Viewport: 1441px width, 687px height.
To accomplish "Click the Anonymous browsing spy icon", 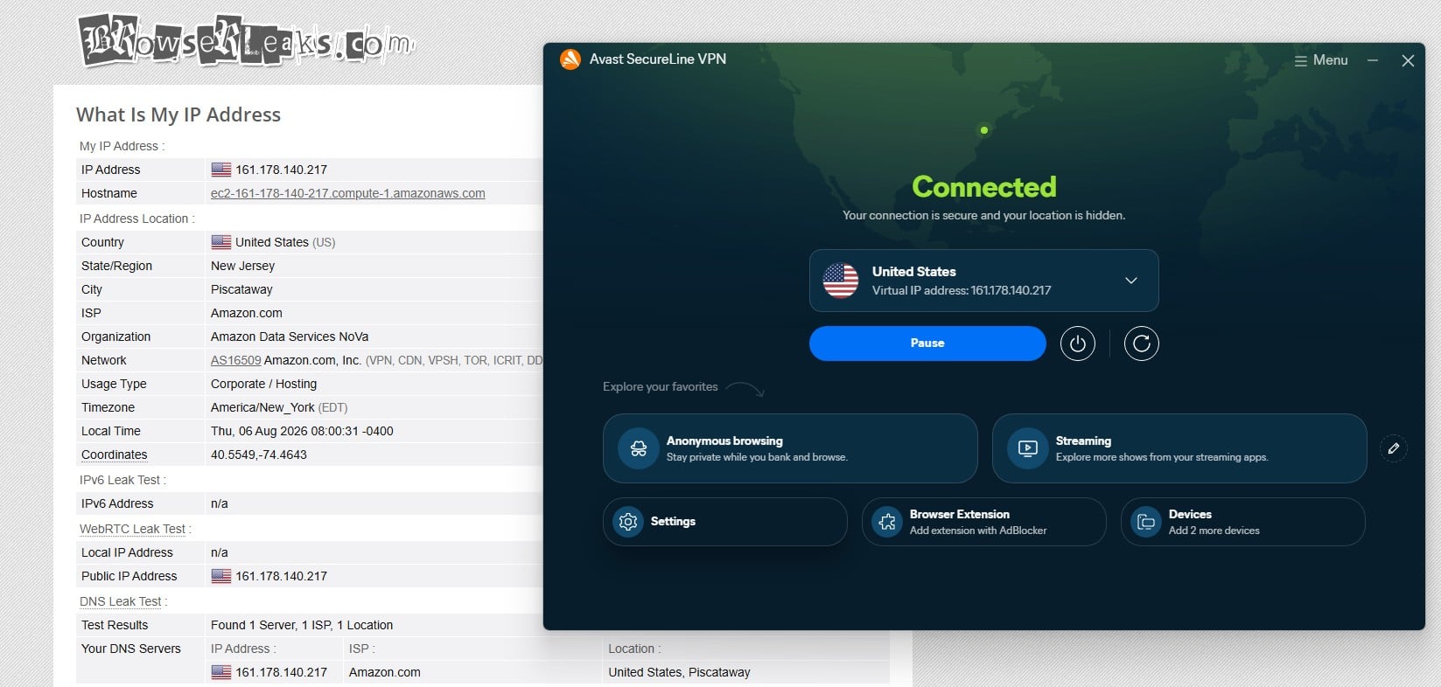I will click(x=639, y=448).
